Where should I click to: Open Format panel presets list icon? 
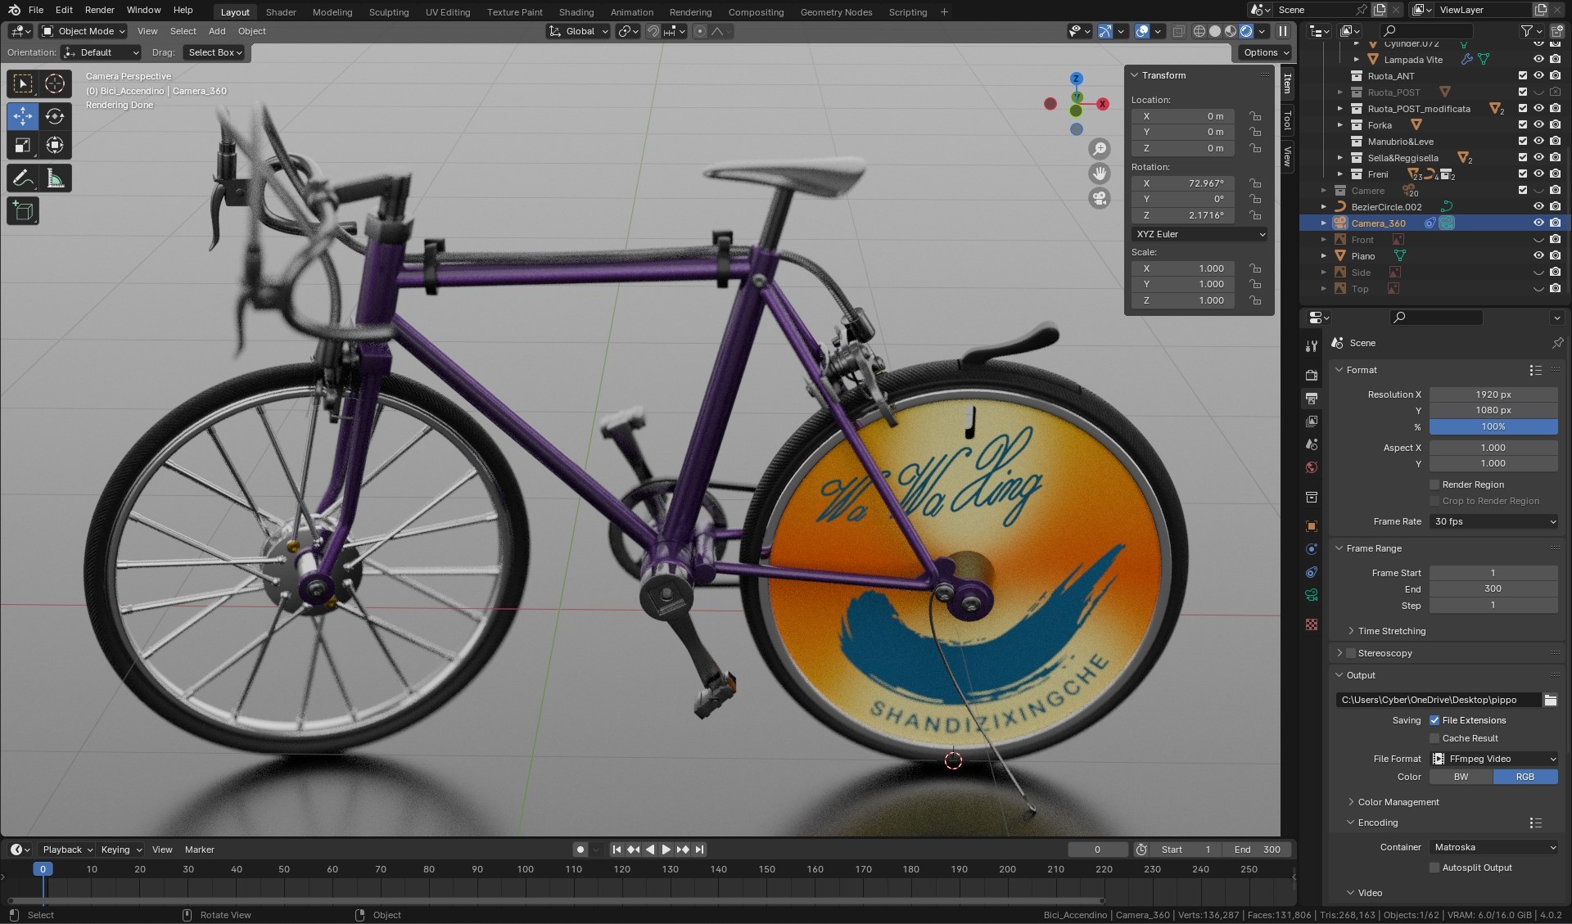tap(1535, 370)
